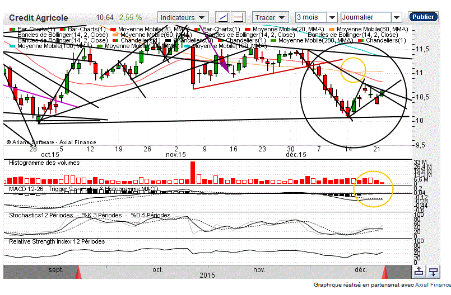Click the 3 mois period field
This screenshot has width=451, height=295.
[311, 17]
